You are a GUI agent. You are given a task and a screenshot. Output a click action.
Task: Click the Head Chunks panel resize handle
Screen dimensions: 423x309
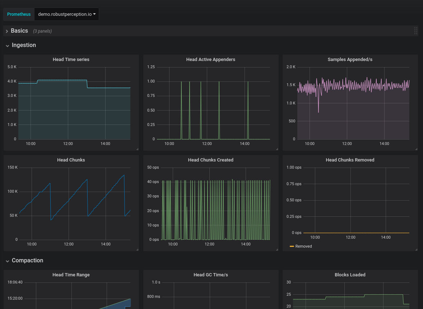click(x=137, y=249)
